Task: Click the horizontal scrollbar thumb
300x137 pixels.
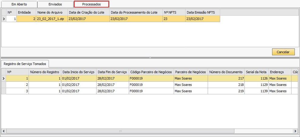Action: pyautogui.click(x=120, y=131)
